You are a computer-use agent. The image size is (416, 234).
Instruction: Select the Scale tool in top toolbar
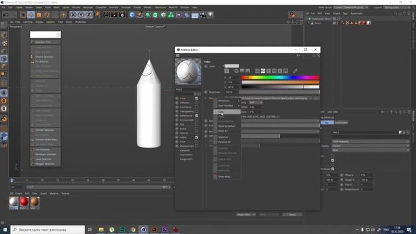[39, 15]
